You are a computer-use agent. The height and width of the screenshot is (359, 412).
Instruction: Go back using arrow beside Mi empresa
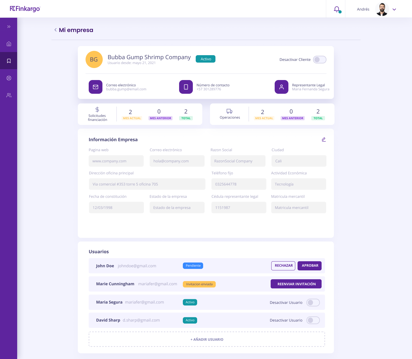(x=56, y=30)
